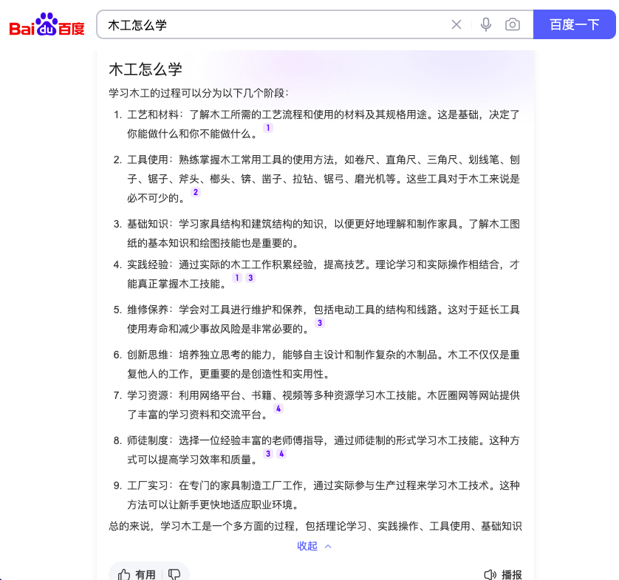619x580 pixels.
Task: Open citation 4 after 师徒制度 item
Action: coord(281,454)
